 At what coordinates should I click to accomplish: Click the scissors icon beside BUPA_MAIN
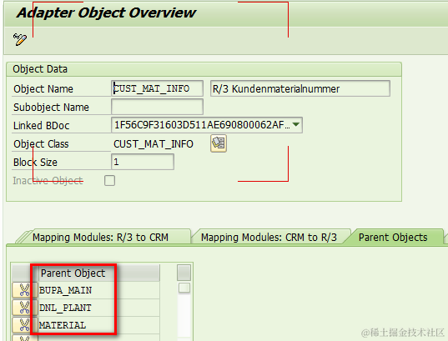tap(24, 290)
